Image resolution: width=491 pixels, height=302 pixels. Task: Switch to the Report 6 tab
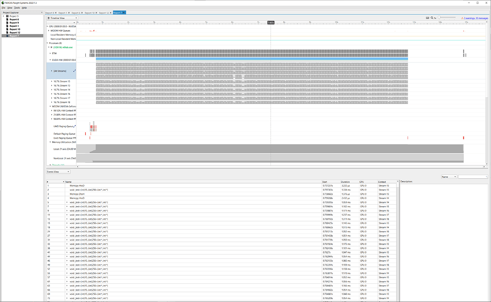tap(76, 12)
